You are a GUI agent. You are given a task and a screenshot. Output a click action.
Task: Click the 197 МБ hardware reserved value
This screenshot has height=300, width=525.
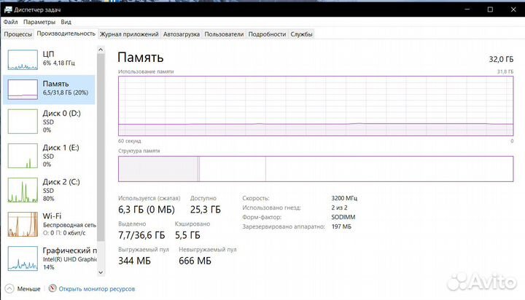click(x=341, y=226)
